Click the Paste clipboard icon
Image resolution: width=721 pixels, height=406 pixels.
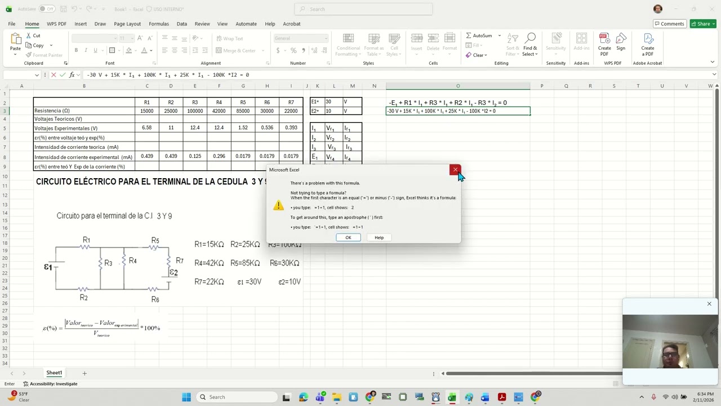pos(15,39)
